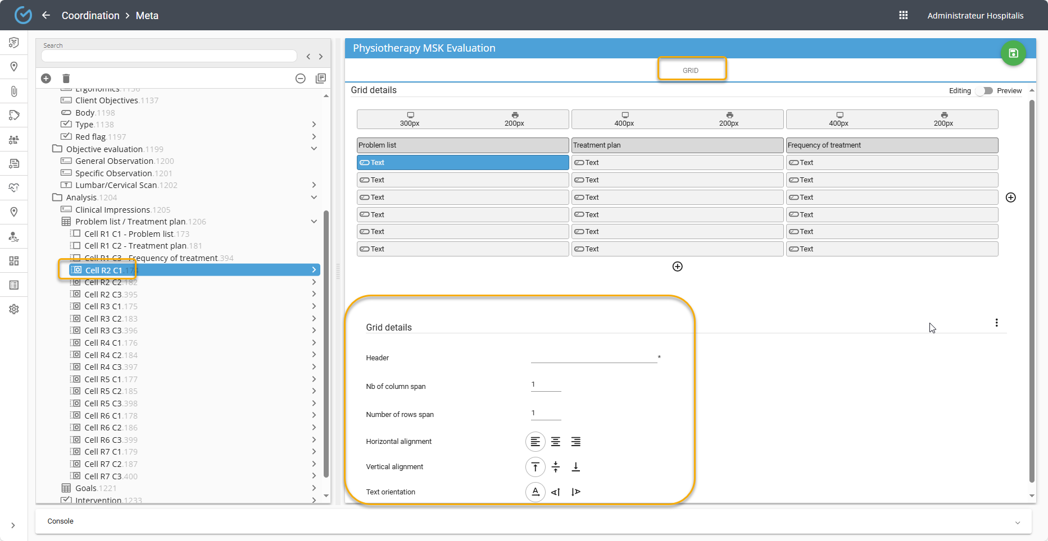1048x541 pixels.
Task: Click the trash delete icon
Action: tap(66, 79)
